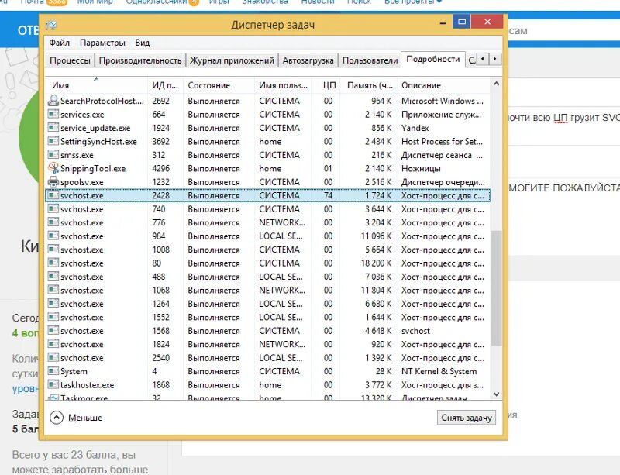Select the memory value 18 200 K

pos(376,263)
